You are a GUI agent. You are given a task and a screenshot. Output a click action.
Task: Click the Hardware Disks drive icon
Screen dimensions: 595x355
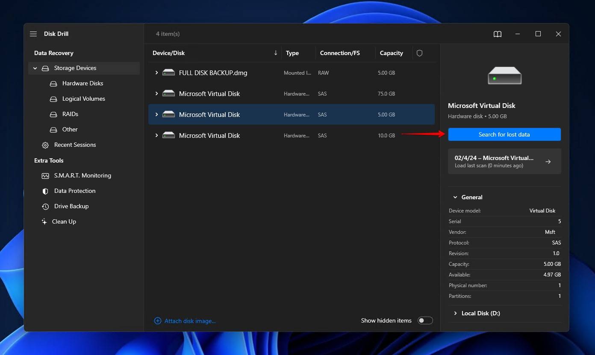pos(53,84)
